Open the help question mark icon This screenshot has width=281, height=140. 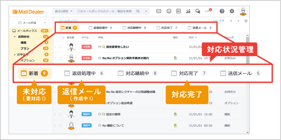click(222, 11)
